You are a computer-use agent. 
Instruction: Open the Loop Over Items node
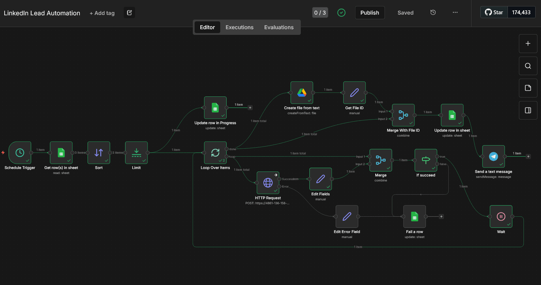tap(215, 153)
